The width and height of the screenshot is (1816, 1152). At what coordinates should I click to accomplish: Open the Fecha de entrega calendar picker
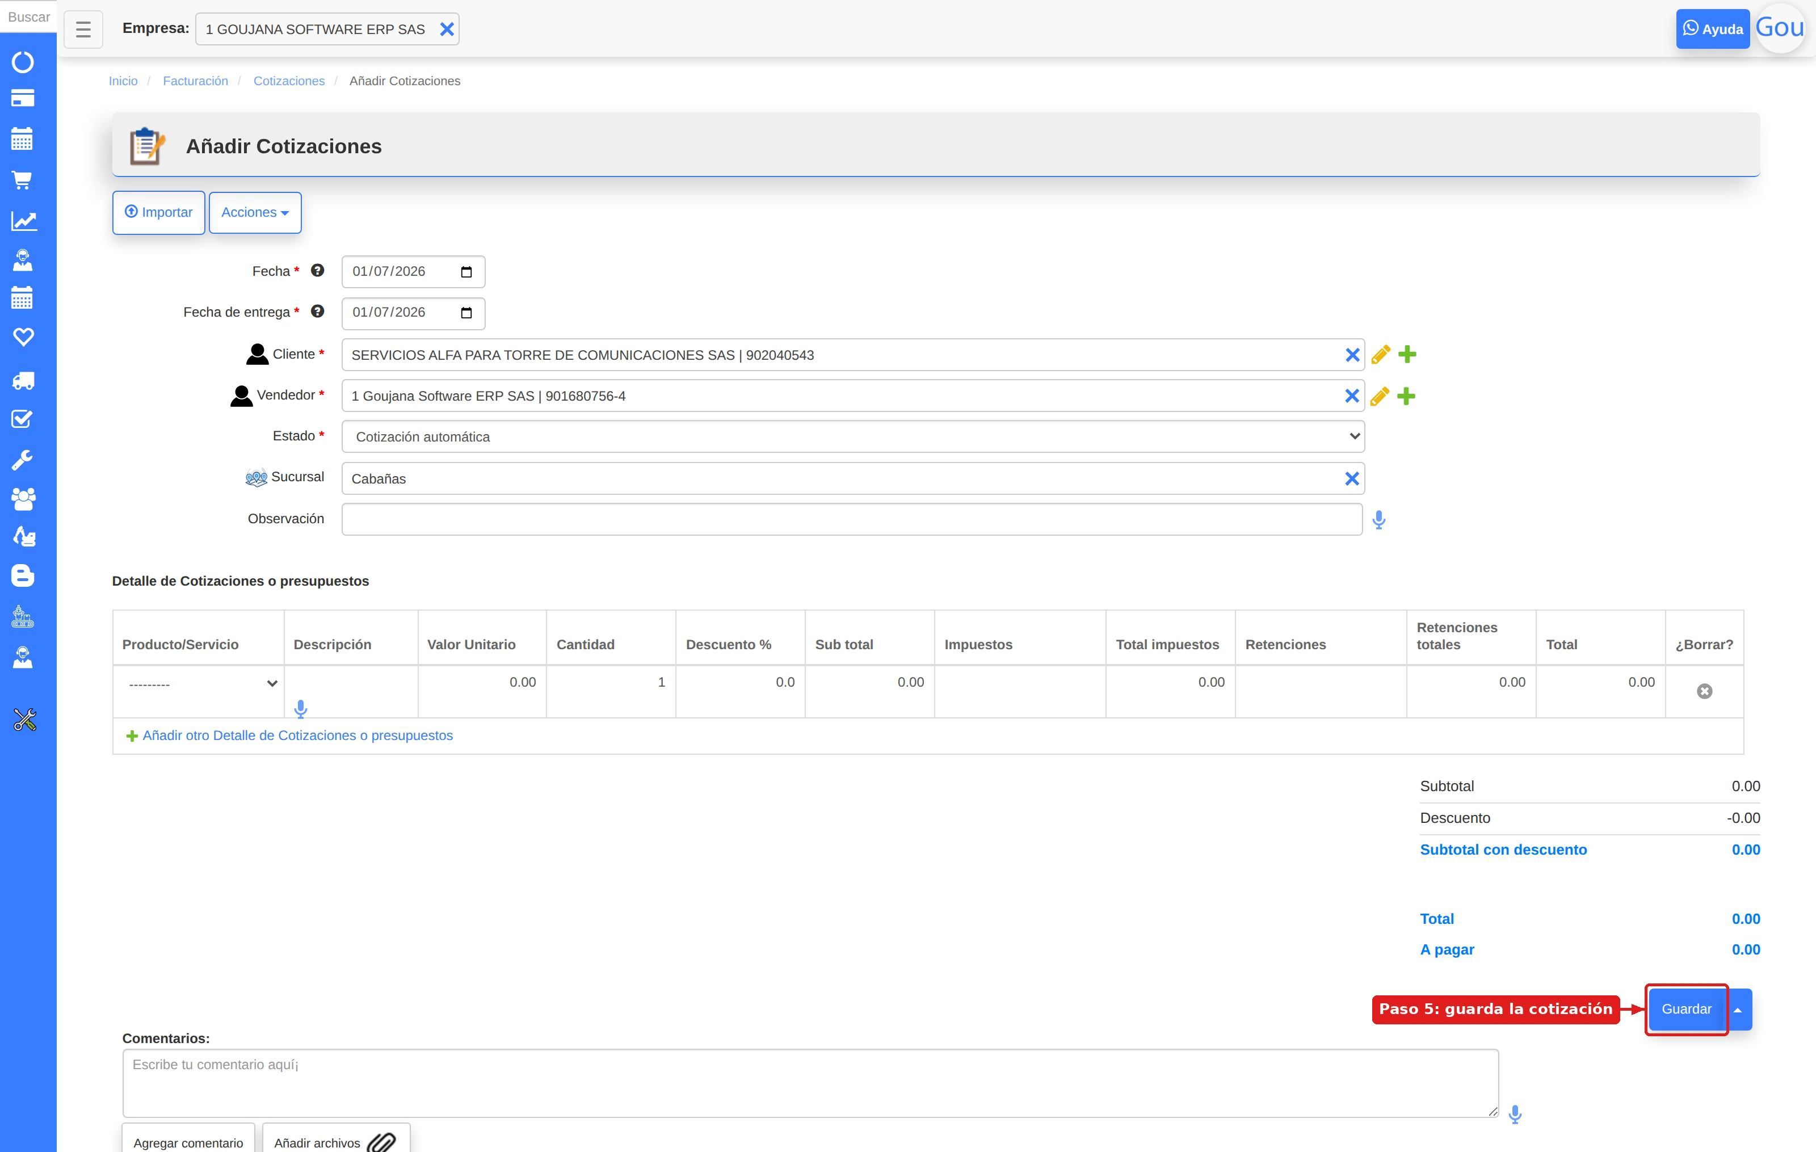(x=466, y=313)
